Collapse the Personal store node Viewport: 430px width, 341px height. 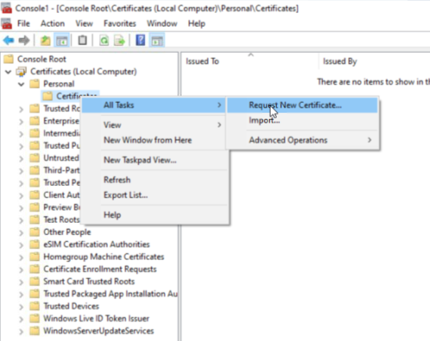point(21,84)
